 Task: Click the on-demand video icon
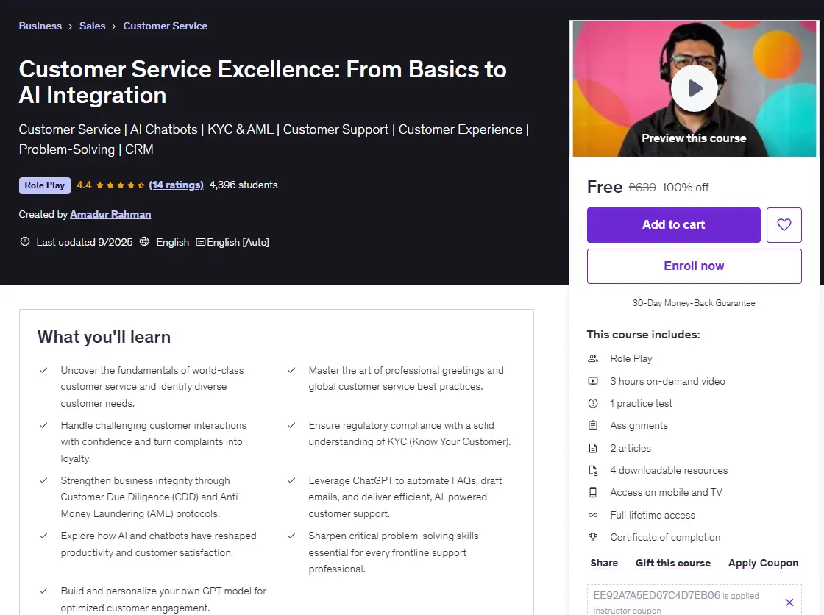tap(593, 381)
